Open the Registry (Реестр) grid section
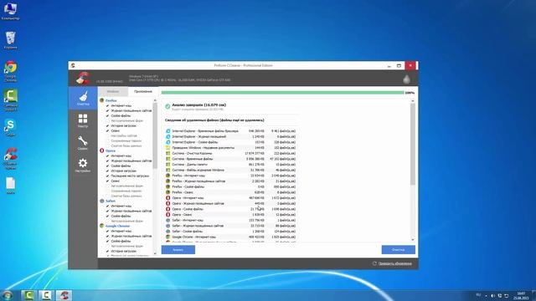 click(83, 120)
